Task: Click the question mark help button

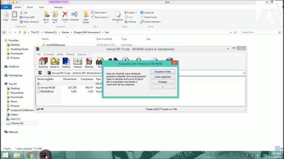Action: [163, 87]
